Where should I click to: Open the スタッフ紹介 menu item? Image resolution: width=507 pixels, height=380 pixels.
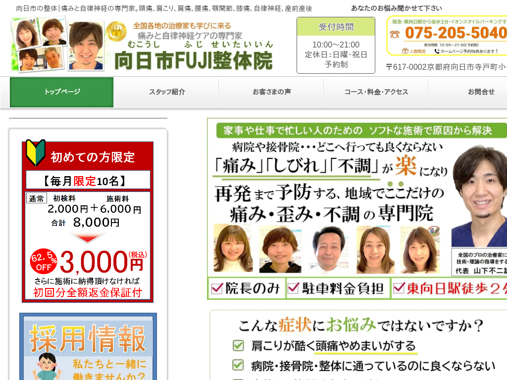167,92
